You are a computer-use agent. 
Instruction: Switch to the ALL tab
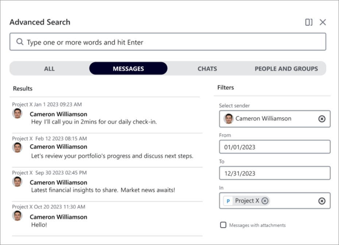(x=49, y=69)
